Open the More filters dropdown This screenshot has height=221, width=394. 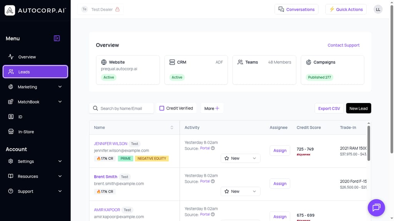pos(212,108)
